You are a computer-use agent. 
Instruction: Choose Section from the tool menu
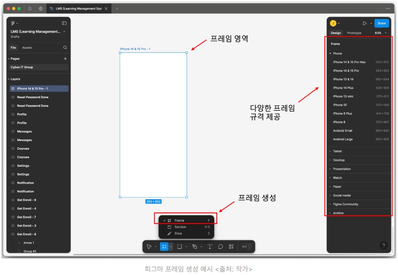pos(187,227)
